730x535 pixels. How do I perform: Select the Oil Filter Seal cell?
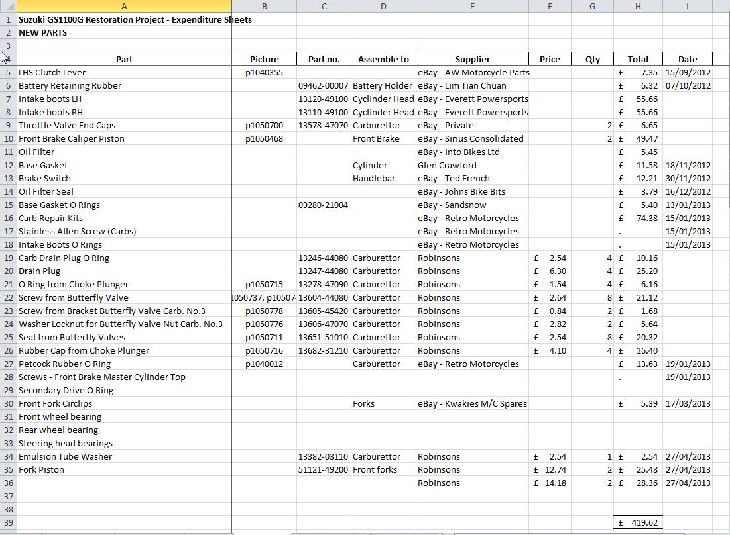click(x=124, y=191)
